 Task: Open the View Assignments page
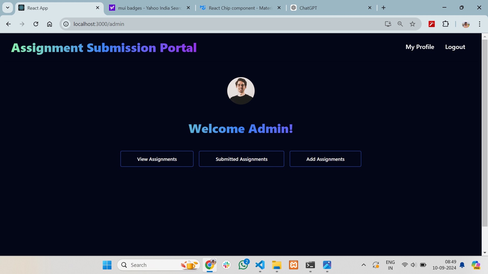[x=157, y=159]
